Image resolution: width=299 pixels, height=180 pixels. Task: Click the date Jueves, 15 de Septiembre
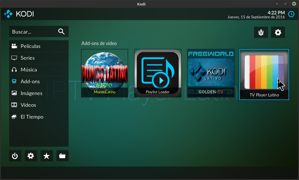[256, 17]
